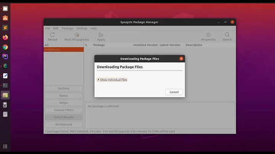Click the Architecture filter button
The image size is (275, 154).
[64, 124]
